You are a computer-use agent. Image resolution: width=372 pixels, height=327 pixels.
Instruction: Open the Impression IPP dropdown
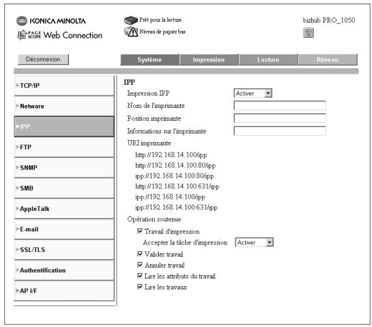(253, 94)
